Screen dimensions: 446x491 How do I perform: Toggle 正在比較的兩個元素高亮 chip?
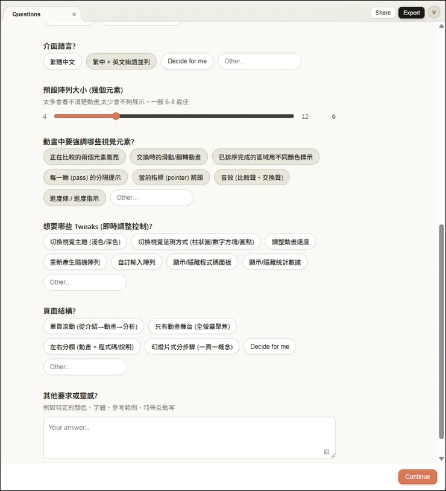click(84, 157)
